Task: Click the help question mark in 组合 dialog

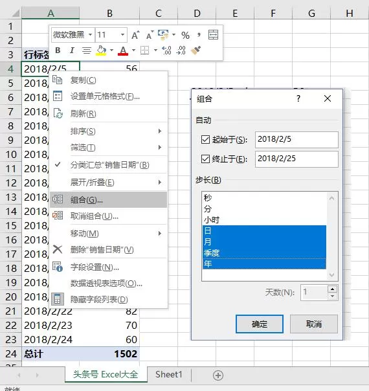Action: (298, 98)
